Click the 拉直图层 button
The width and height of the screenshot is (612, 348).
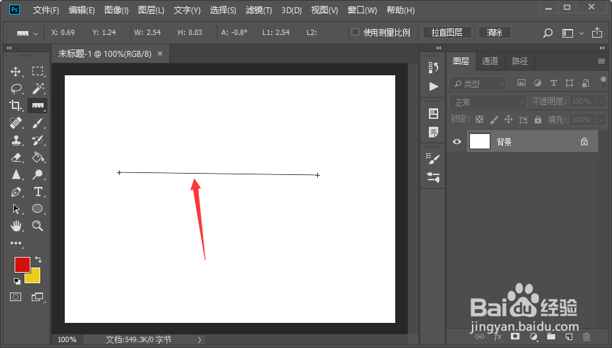point(447,32)
